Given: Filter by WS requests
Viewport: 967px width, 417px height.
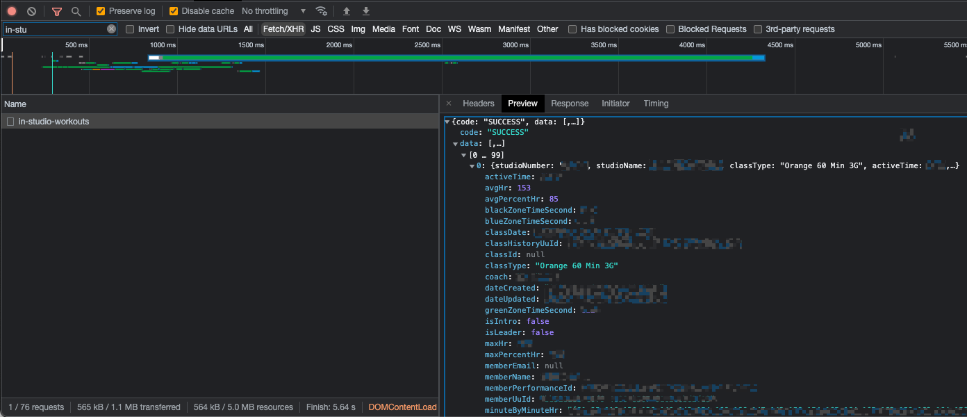Looking at the screenshot, I should (454, 29).
